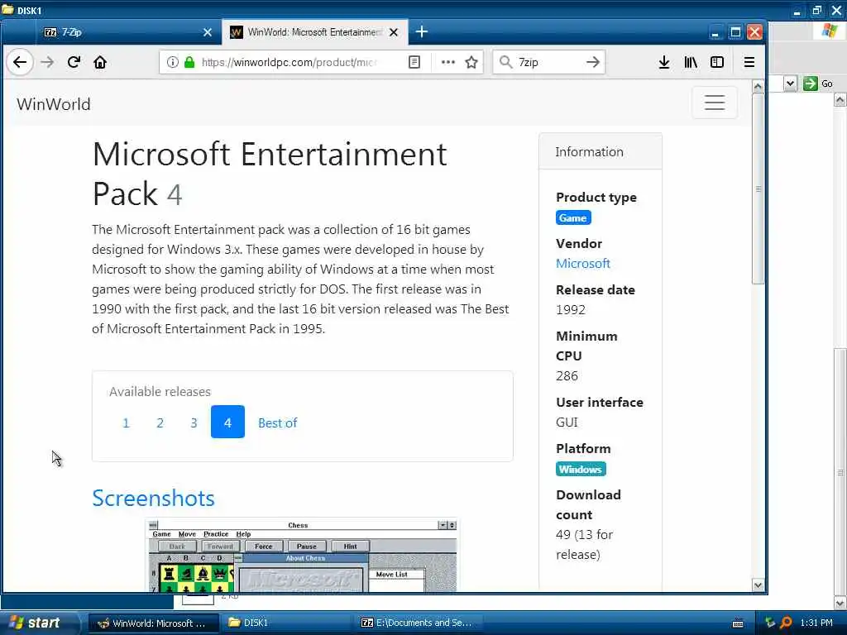Click the 1:31 PM system clock
The width and height of the screenshot is (847, 635).
point(816,623)
